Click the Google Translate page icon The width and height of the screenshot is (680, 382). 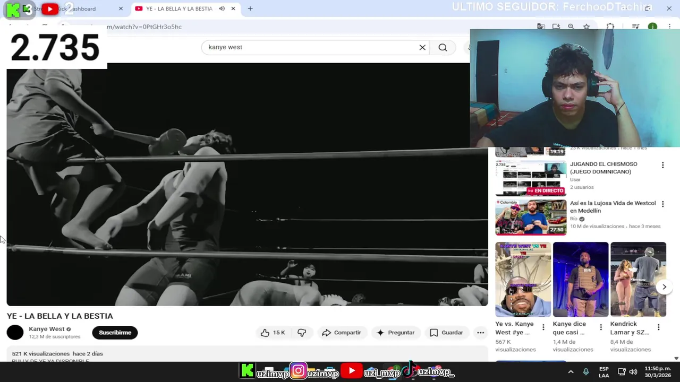541,27
